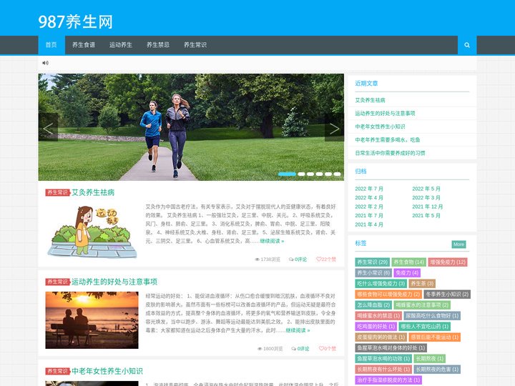This screenshot has width=515, height=386.
Task: Open recent article 中老年女性养生小知识 in sidebar
Action: (380, 127)
